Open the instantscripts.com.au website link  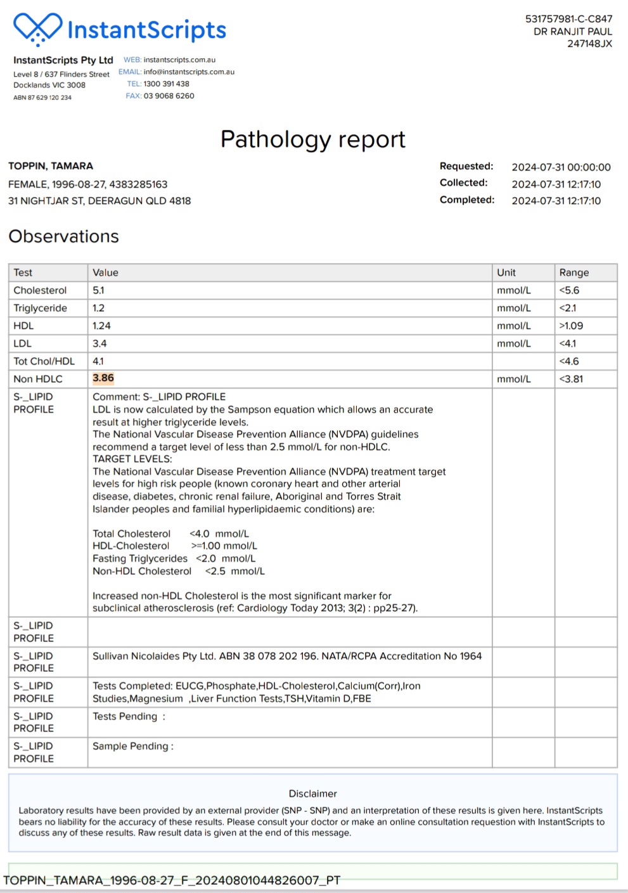[179, 60]
